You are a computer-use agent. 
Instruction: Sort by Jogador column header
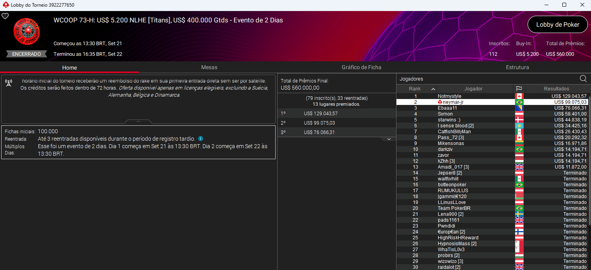point(473,89)
